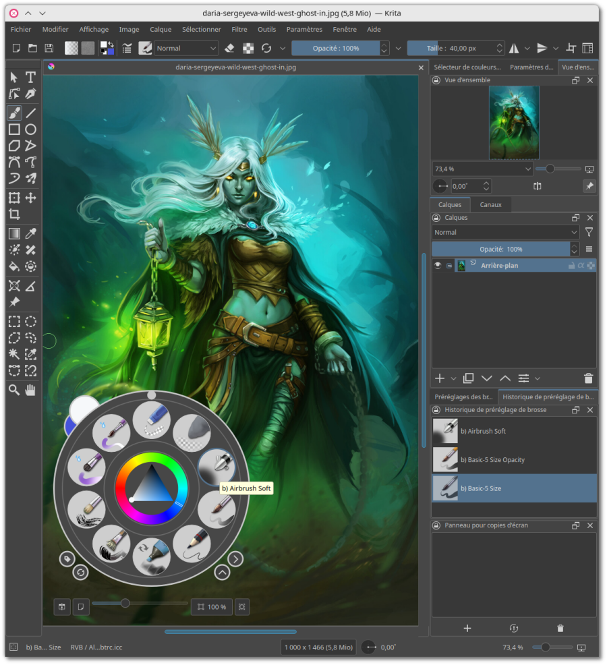Select the Text tool in the toolbox
Image resolution: width=607 pixels, height=665 pixels.
coord(30,77)
